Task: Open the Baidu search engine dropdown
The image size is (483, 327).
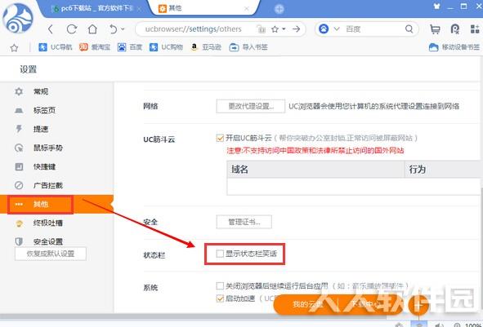Action: pos(337,29)
